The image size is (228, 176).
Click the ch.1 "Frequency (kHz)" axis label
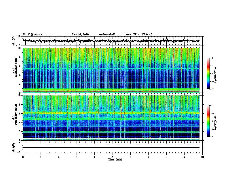(16, 67)
